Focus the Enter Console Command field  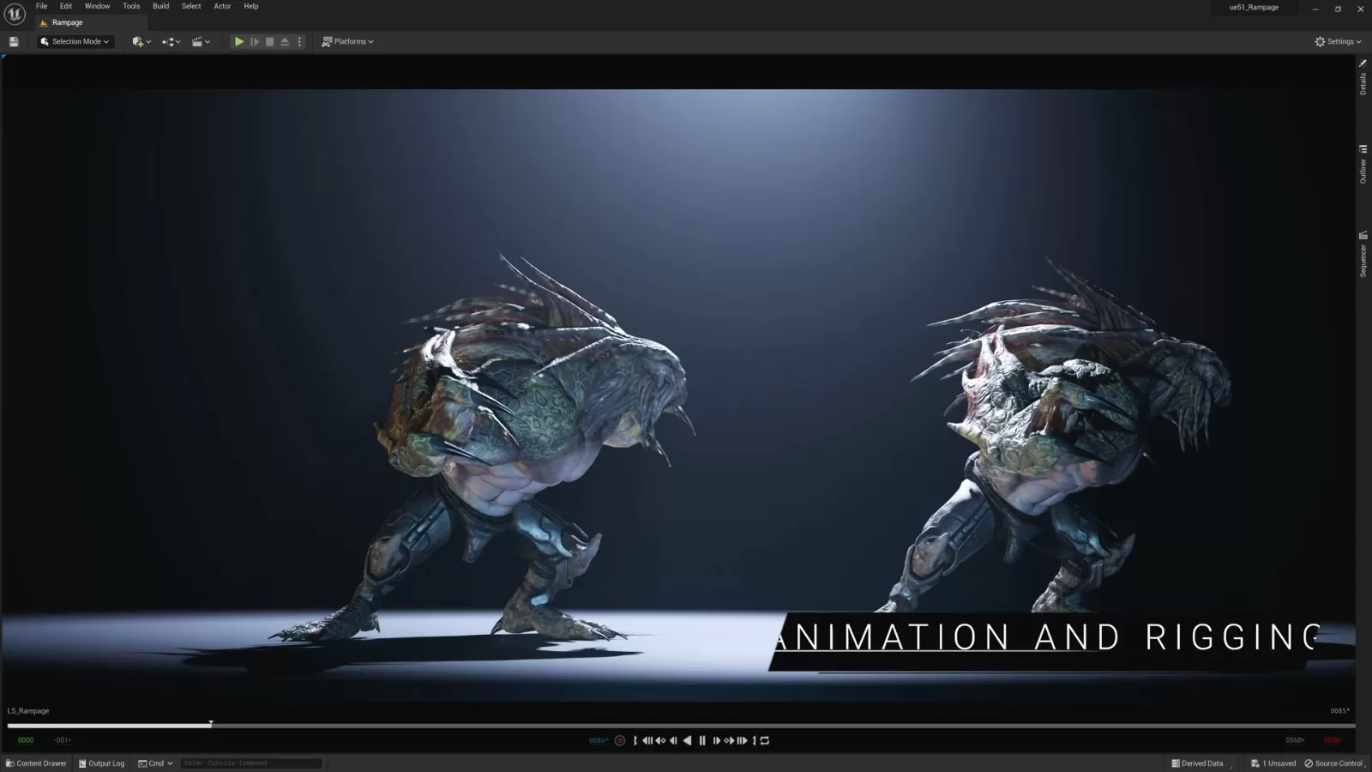(250, 763)
